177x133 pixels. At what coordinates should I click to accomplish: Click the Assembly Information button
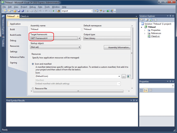click(117, 47)
